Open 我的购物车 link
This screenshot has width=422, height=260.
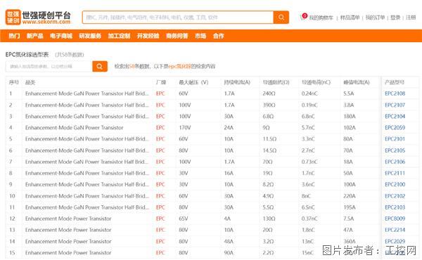321,18
